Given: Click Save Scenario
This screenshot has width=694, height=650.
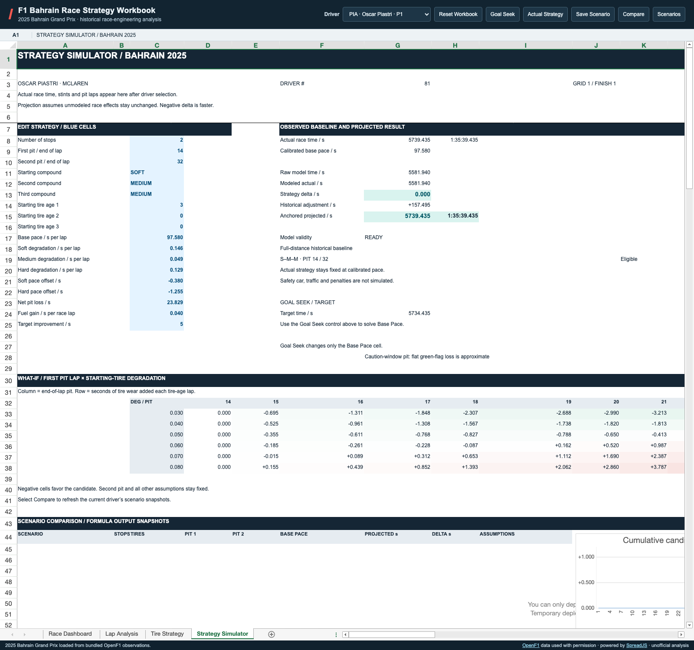Looking at the screenshot, I should tap(593, 14).
